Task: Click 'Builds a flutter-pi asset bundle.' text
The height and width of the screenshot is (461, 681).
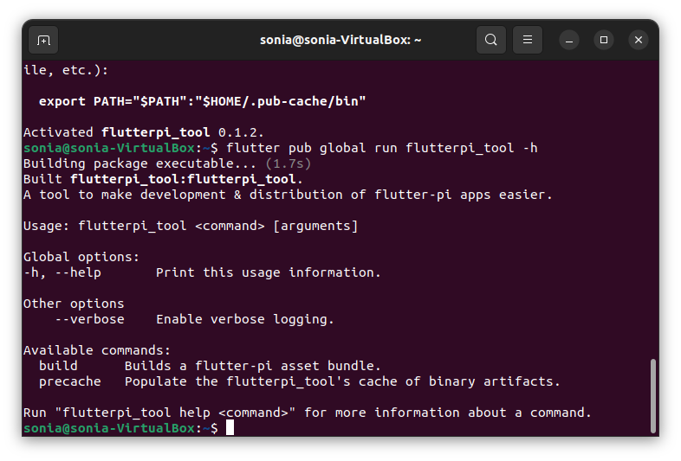Action: point(253,366)
